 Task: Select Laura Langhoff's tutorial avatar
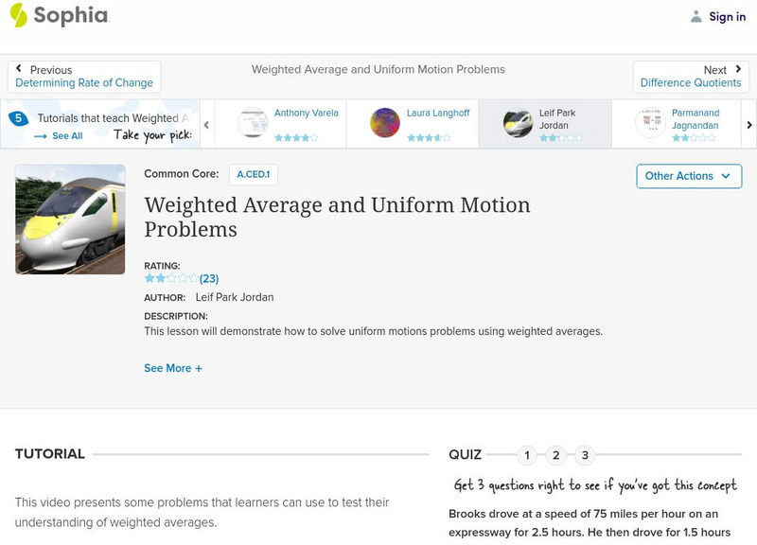coord(385,123)
